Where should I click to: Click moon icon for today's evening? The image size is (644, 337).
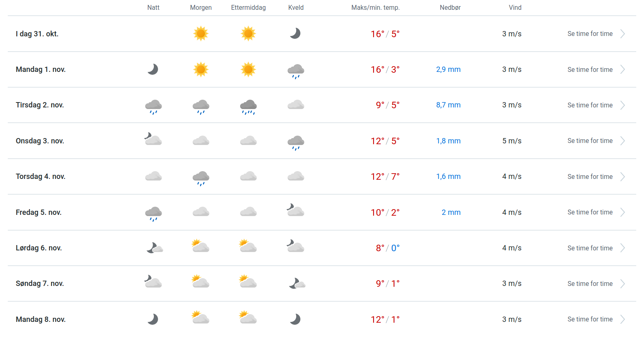pyautogui.click(x=295, y=33)
